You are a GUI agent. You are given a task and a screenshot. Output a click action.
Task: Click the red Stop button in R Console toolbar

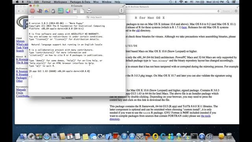(32, 11)
